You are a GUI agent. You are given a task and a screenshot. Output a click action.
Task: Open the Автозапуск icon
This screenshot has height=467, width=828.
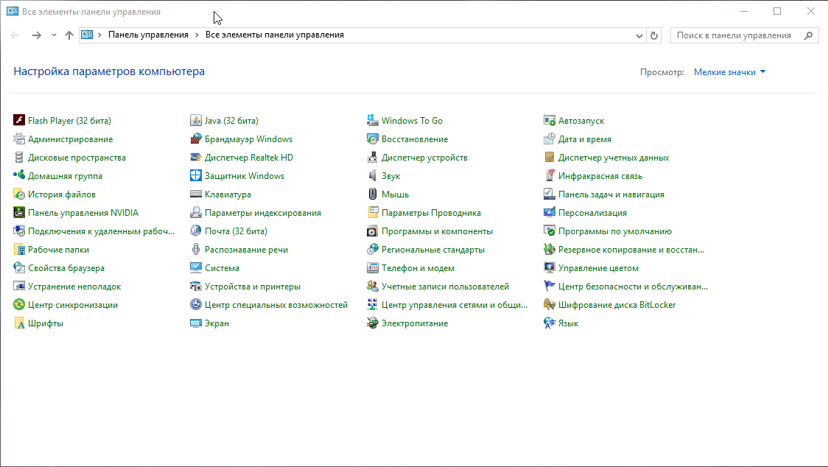550,121
